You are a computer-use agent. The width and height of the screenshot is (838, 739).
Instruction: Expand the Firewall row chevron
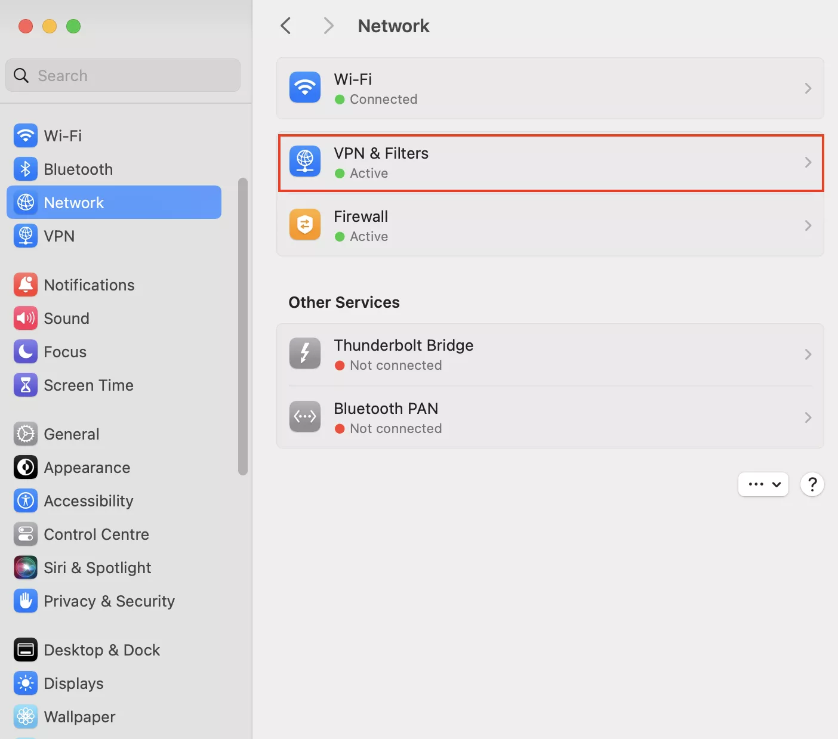808,225
